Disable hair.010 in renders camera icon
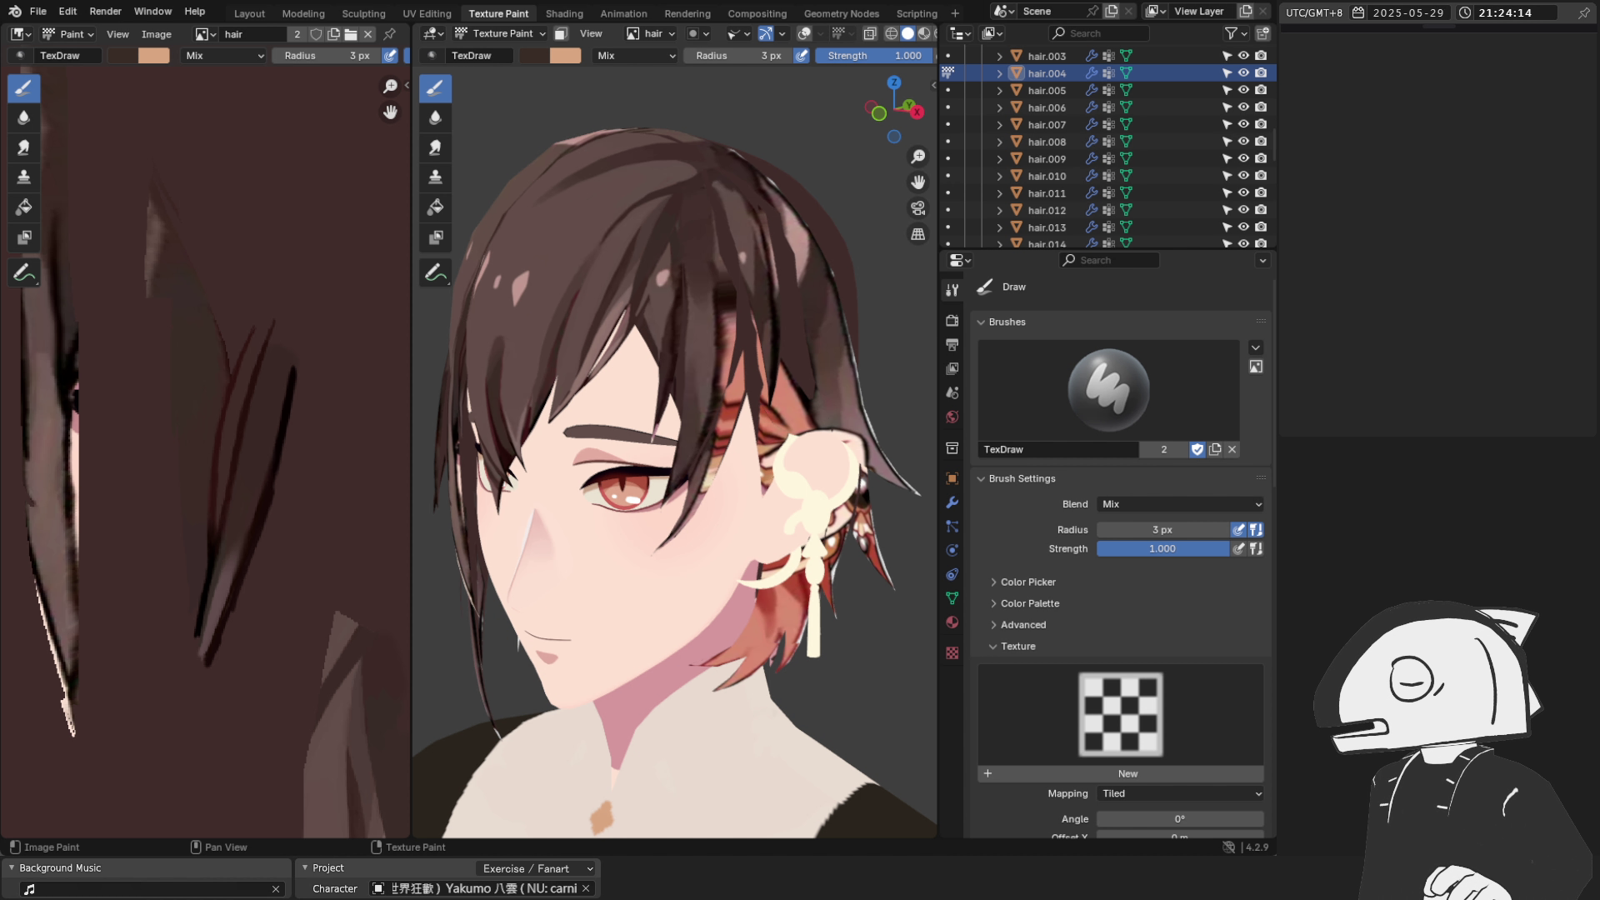 pos(1261,176)
